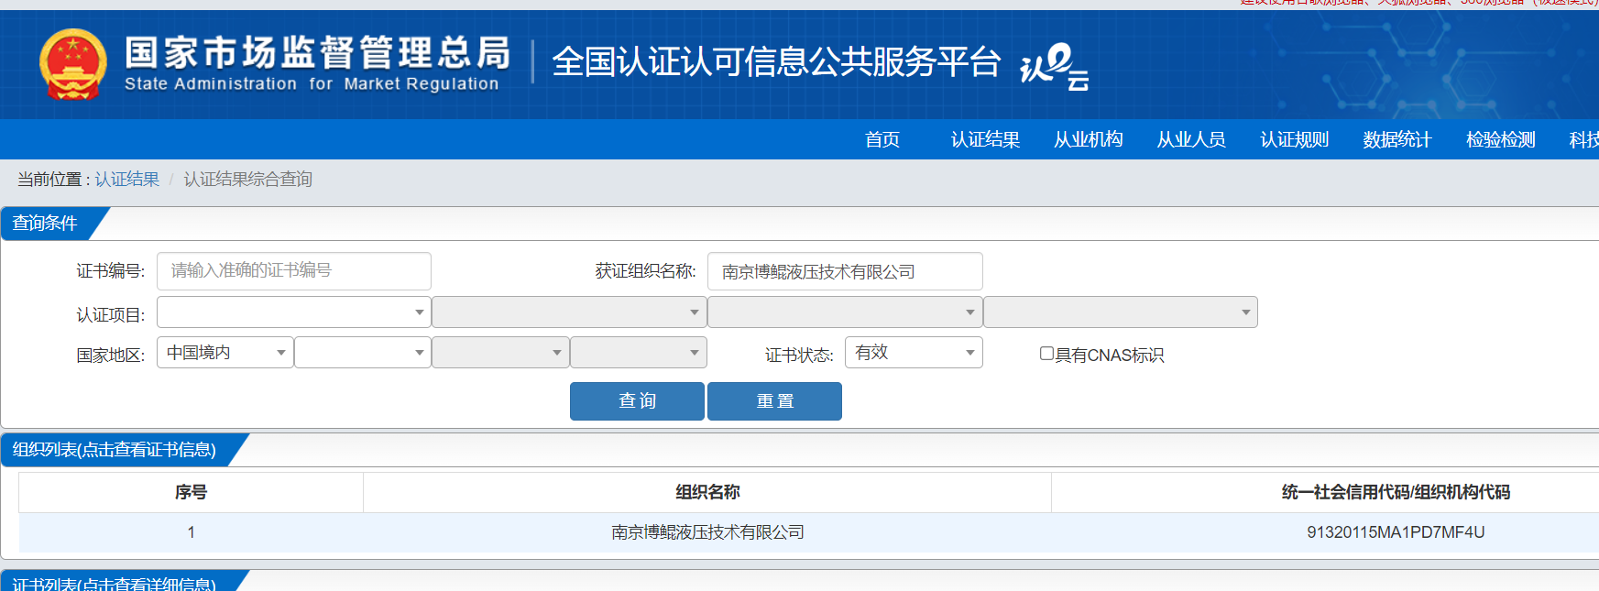Click the 序号 column header

pyautogui.click(x=191, y=492)
